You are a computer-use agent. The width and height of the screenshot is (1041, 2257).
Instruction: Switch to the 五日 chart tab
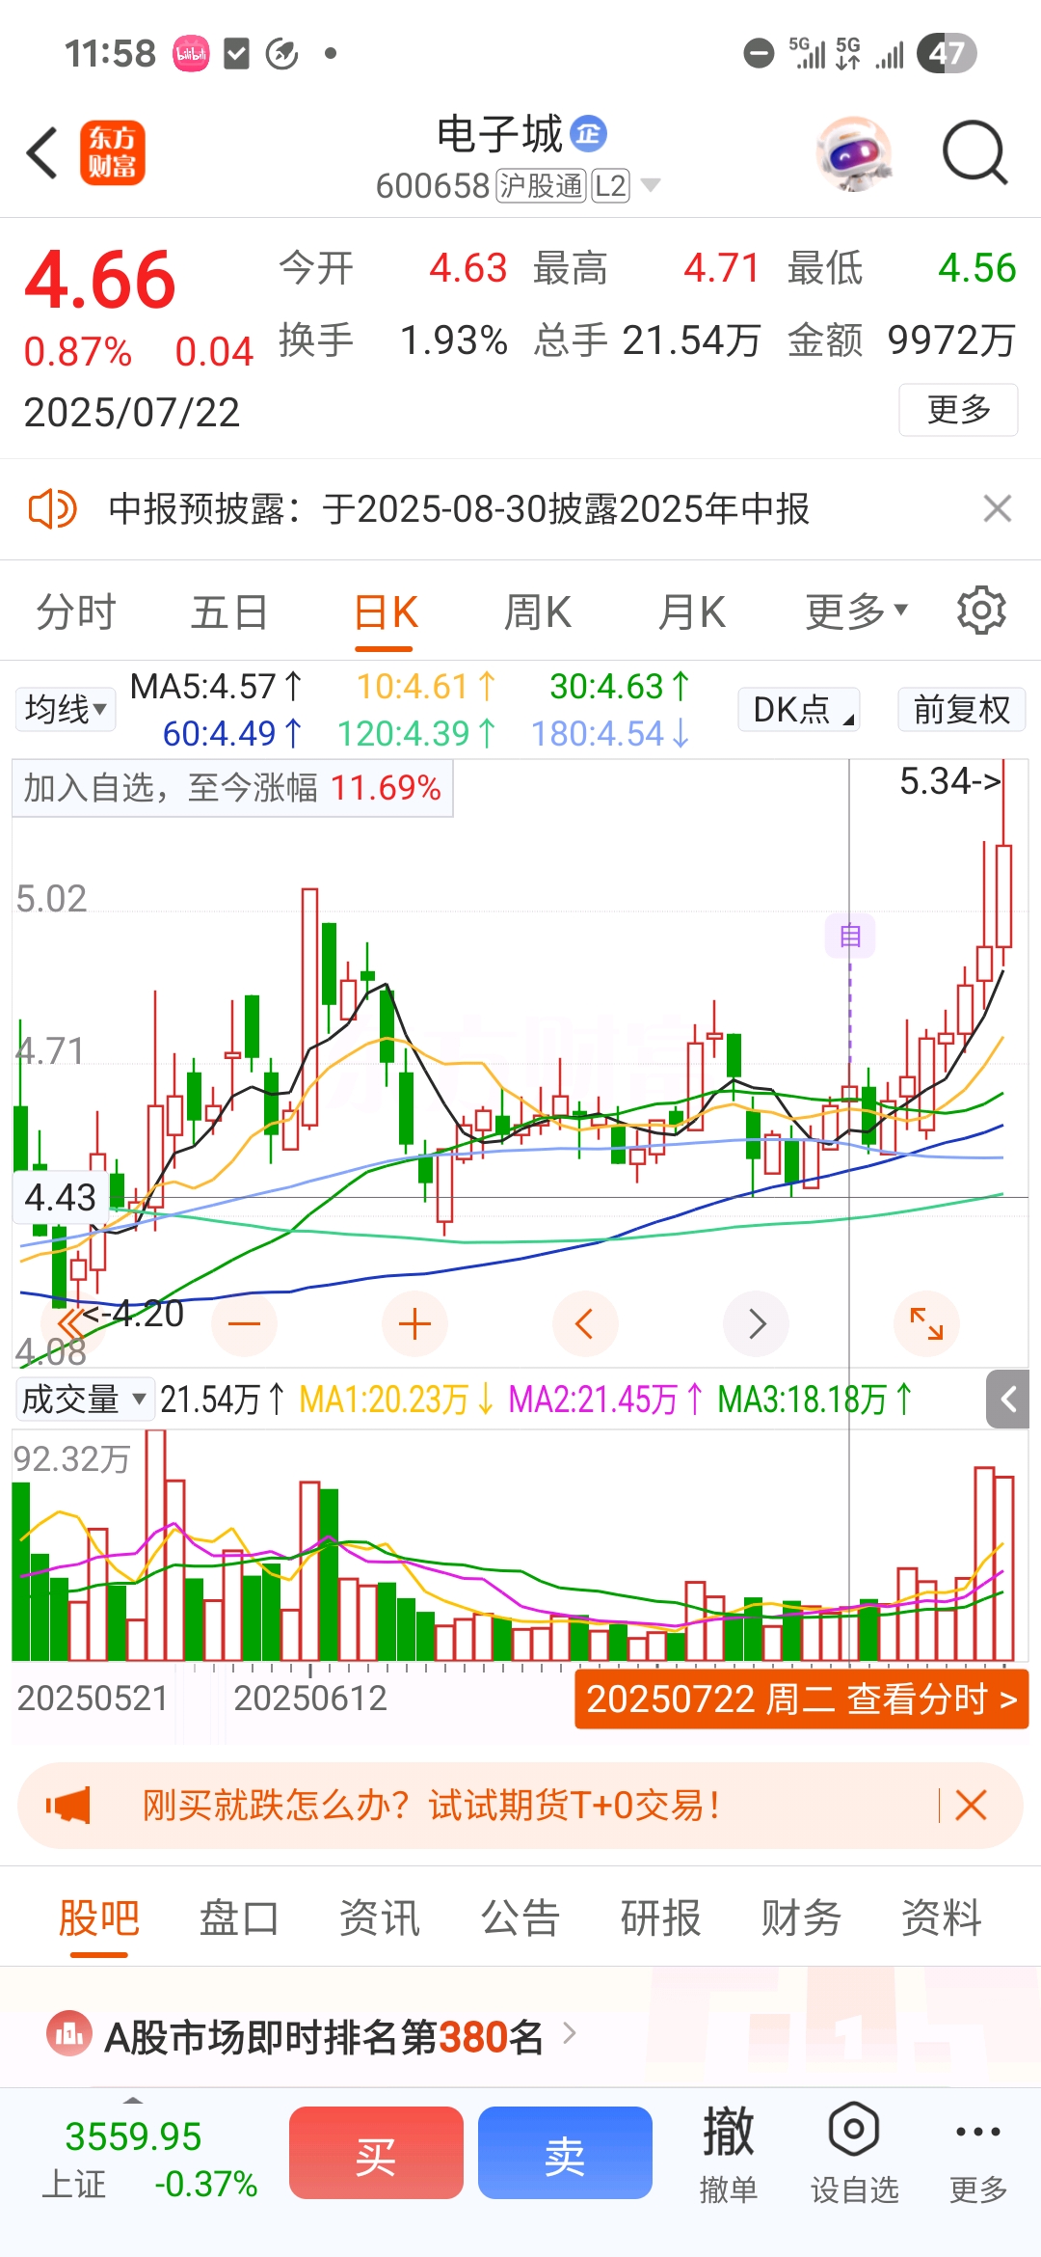[x=229, y=612]
